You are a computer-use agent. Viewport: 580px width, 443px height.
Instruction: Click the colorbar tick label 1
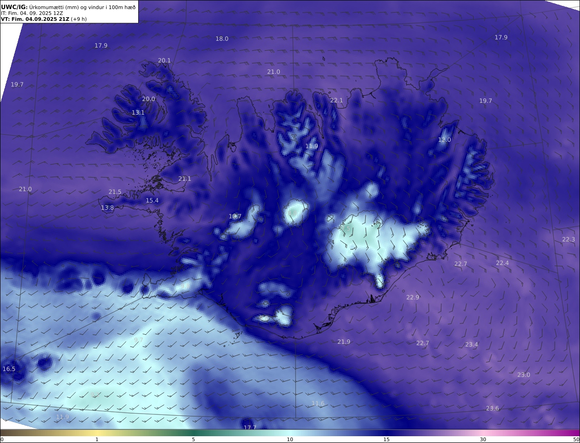coord(97,439)
